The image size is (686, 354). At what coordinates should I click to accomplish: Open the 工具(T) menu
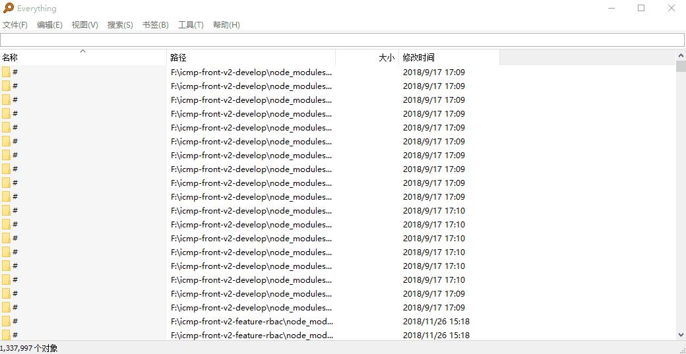pyautogui.click(x=191, y=25)
